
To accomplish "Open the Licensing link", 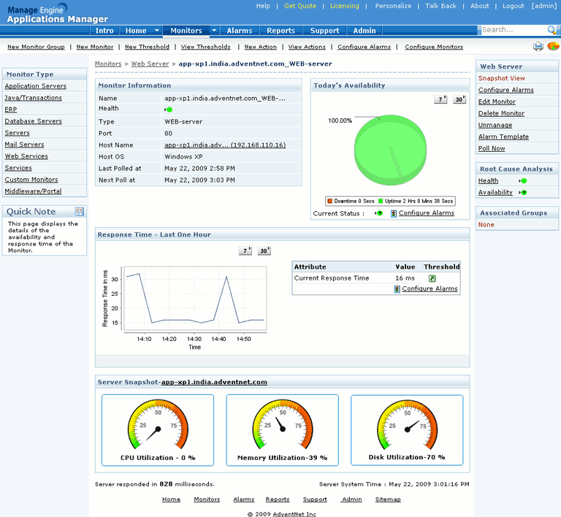I will (345, 6).
